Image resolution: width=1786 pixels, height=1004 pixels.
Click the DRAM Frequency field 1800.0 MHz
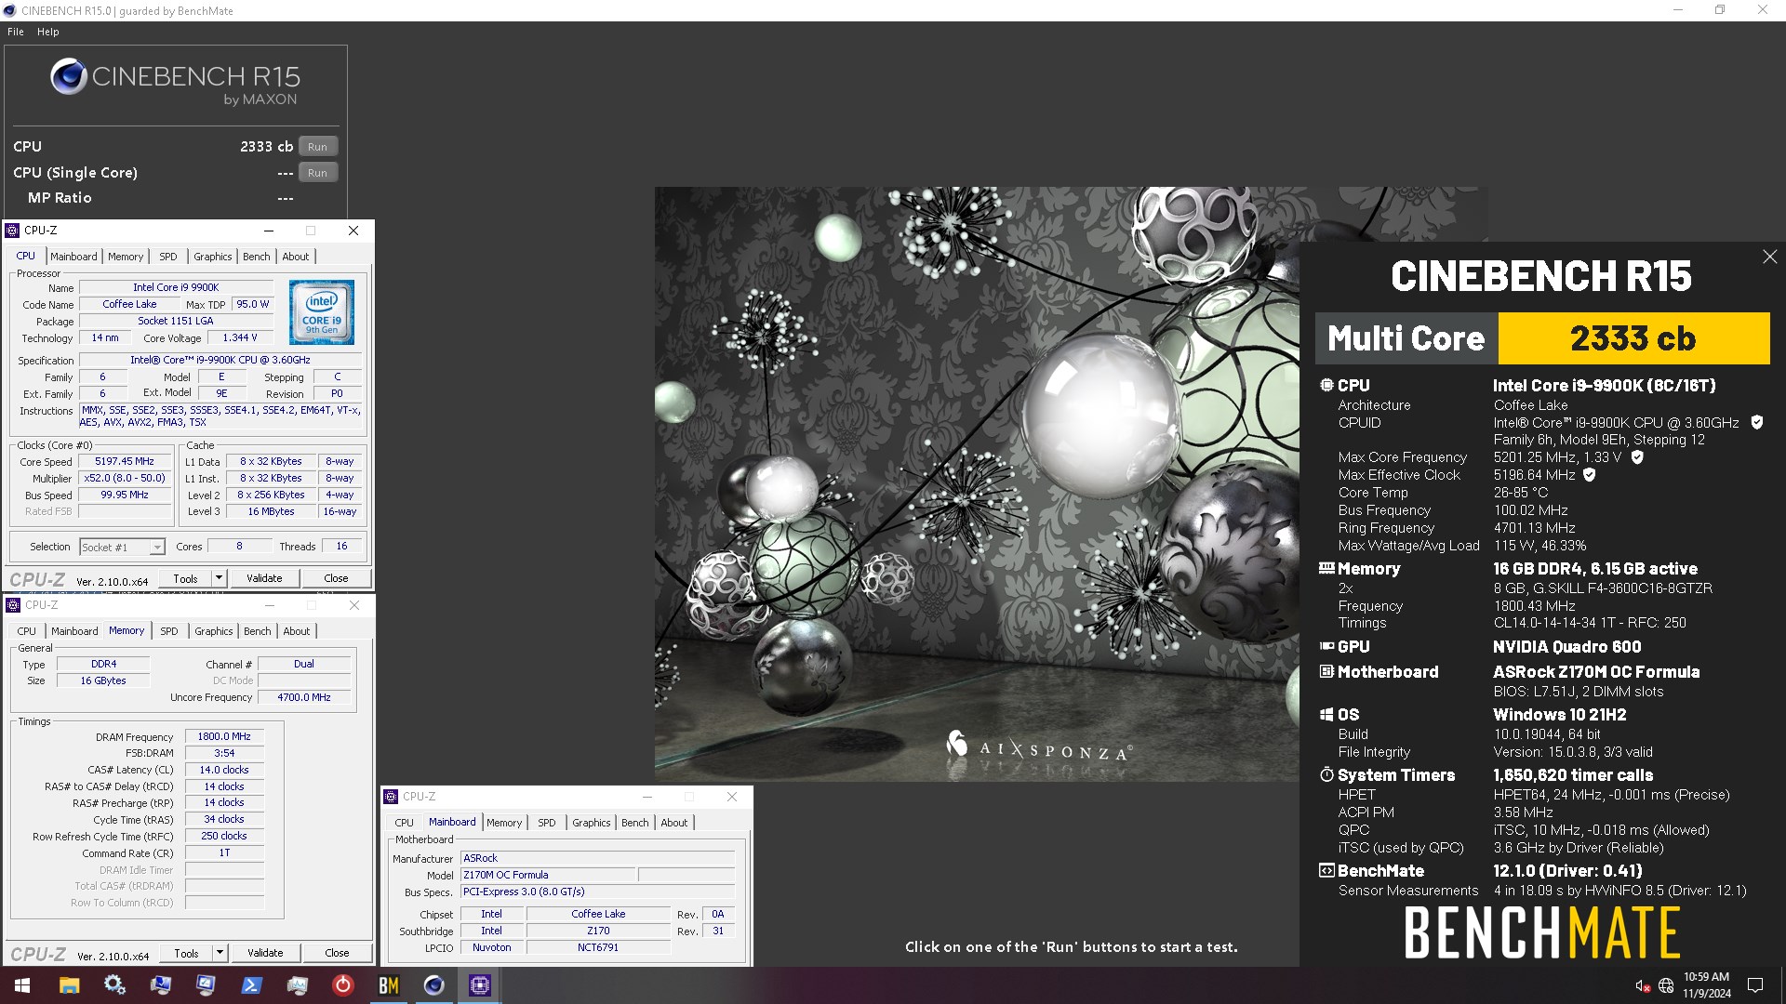coord(224,736)
